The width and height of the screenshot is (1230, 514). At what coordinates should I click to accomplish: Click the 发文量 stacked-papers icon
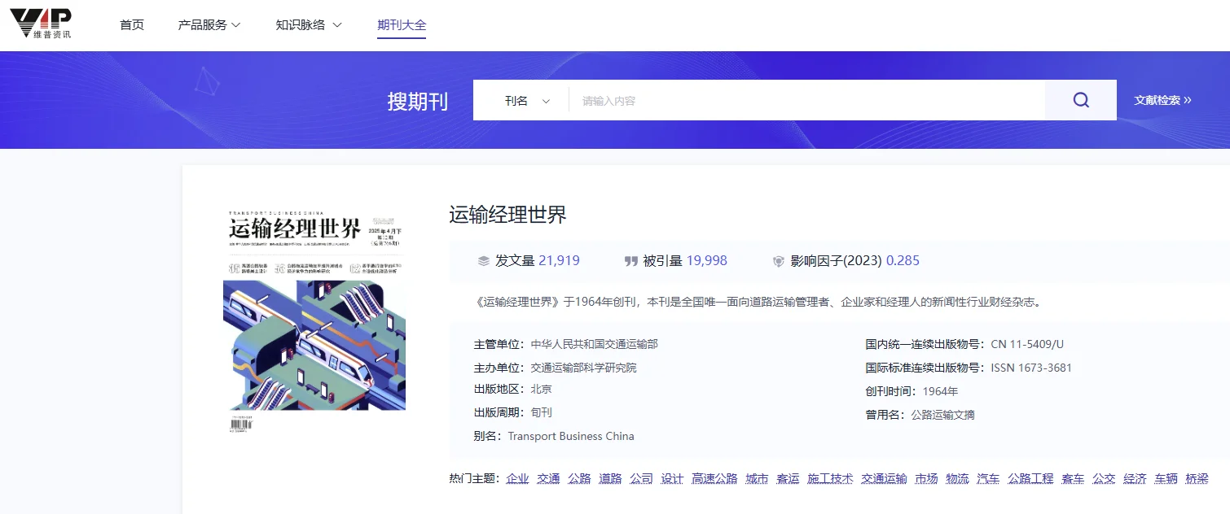[x=484, y=260]
